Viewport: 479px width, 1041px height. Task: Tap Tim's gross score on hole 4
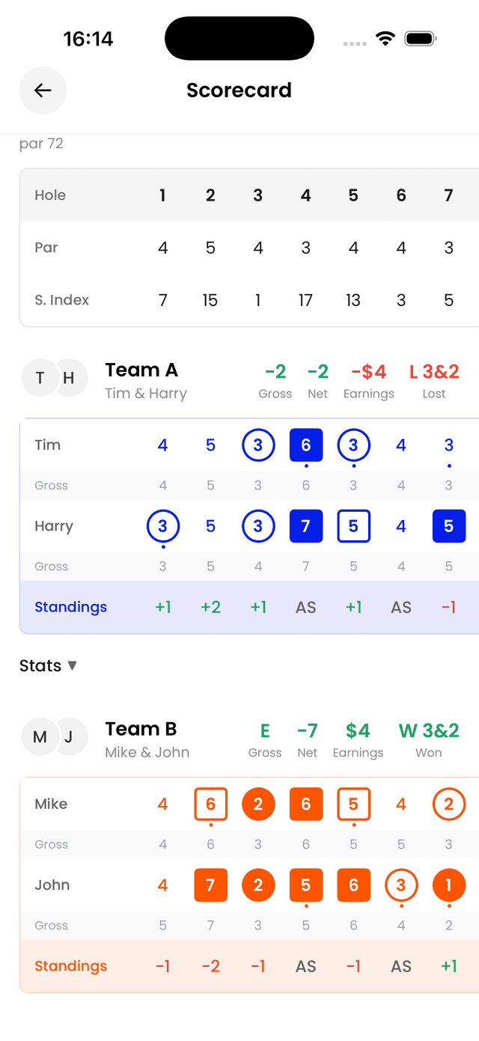pos(305,485)
